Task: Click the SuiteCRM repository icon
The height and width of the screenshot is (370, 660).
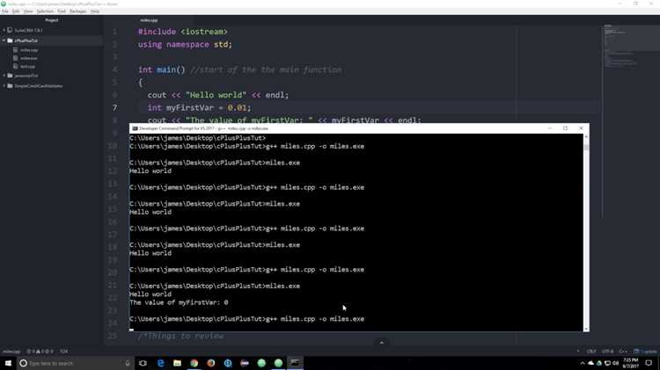Action: [x=10, y=30]
